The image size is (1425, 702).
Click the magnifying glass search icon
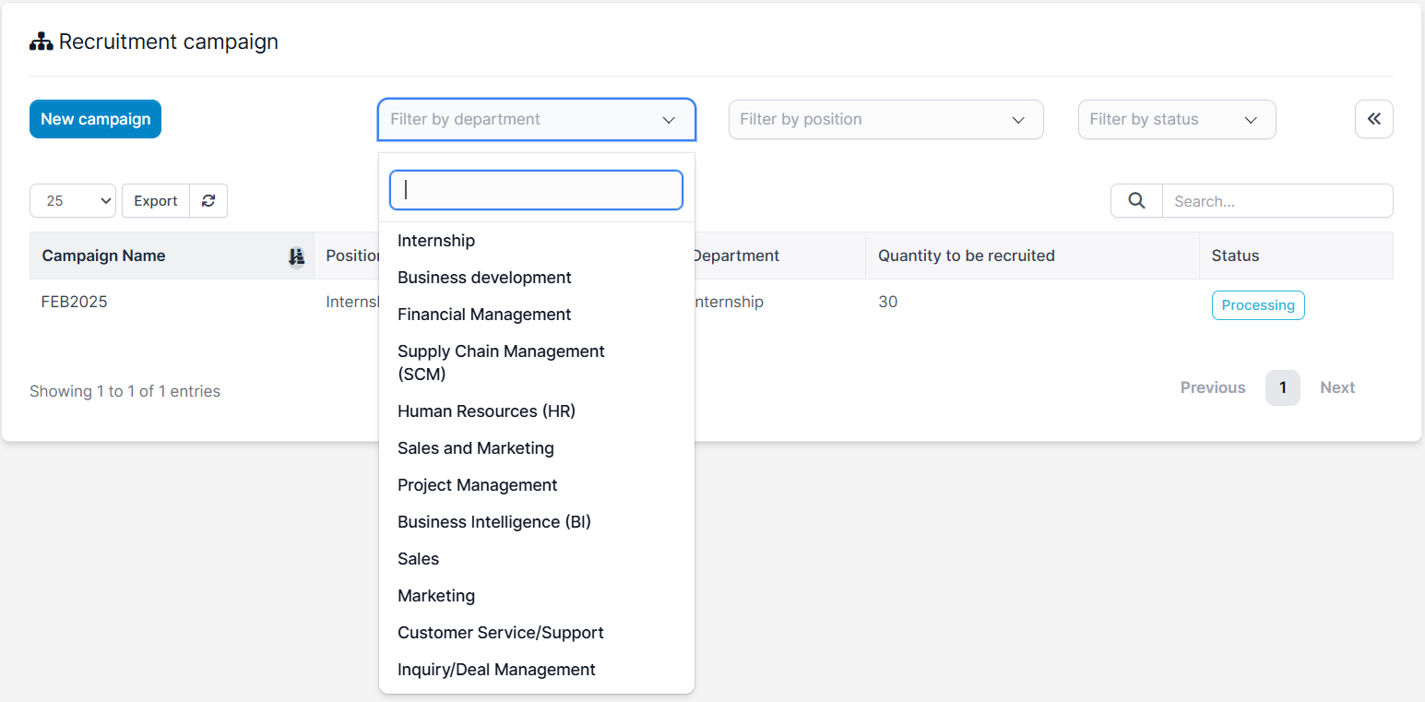point(1136,201)
